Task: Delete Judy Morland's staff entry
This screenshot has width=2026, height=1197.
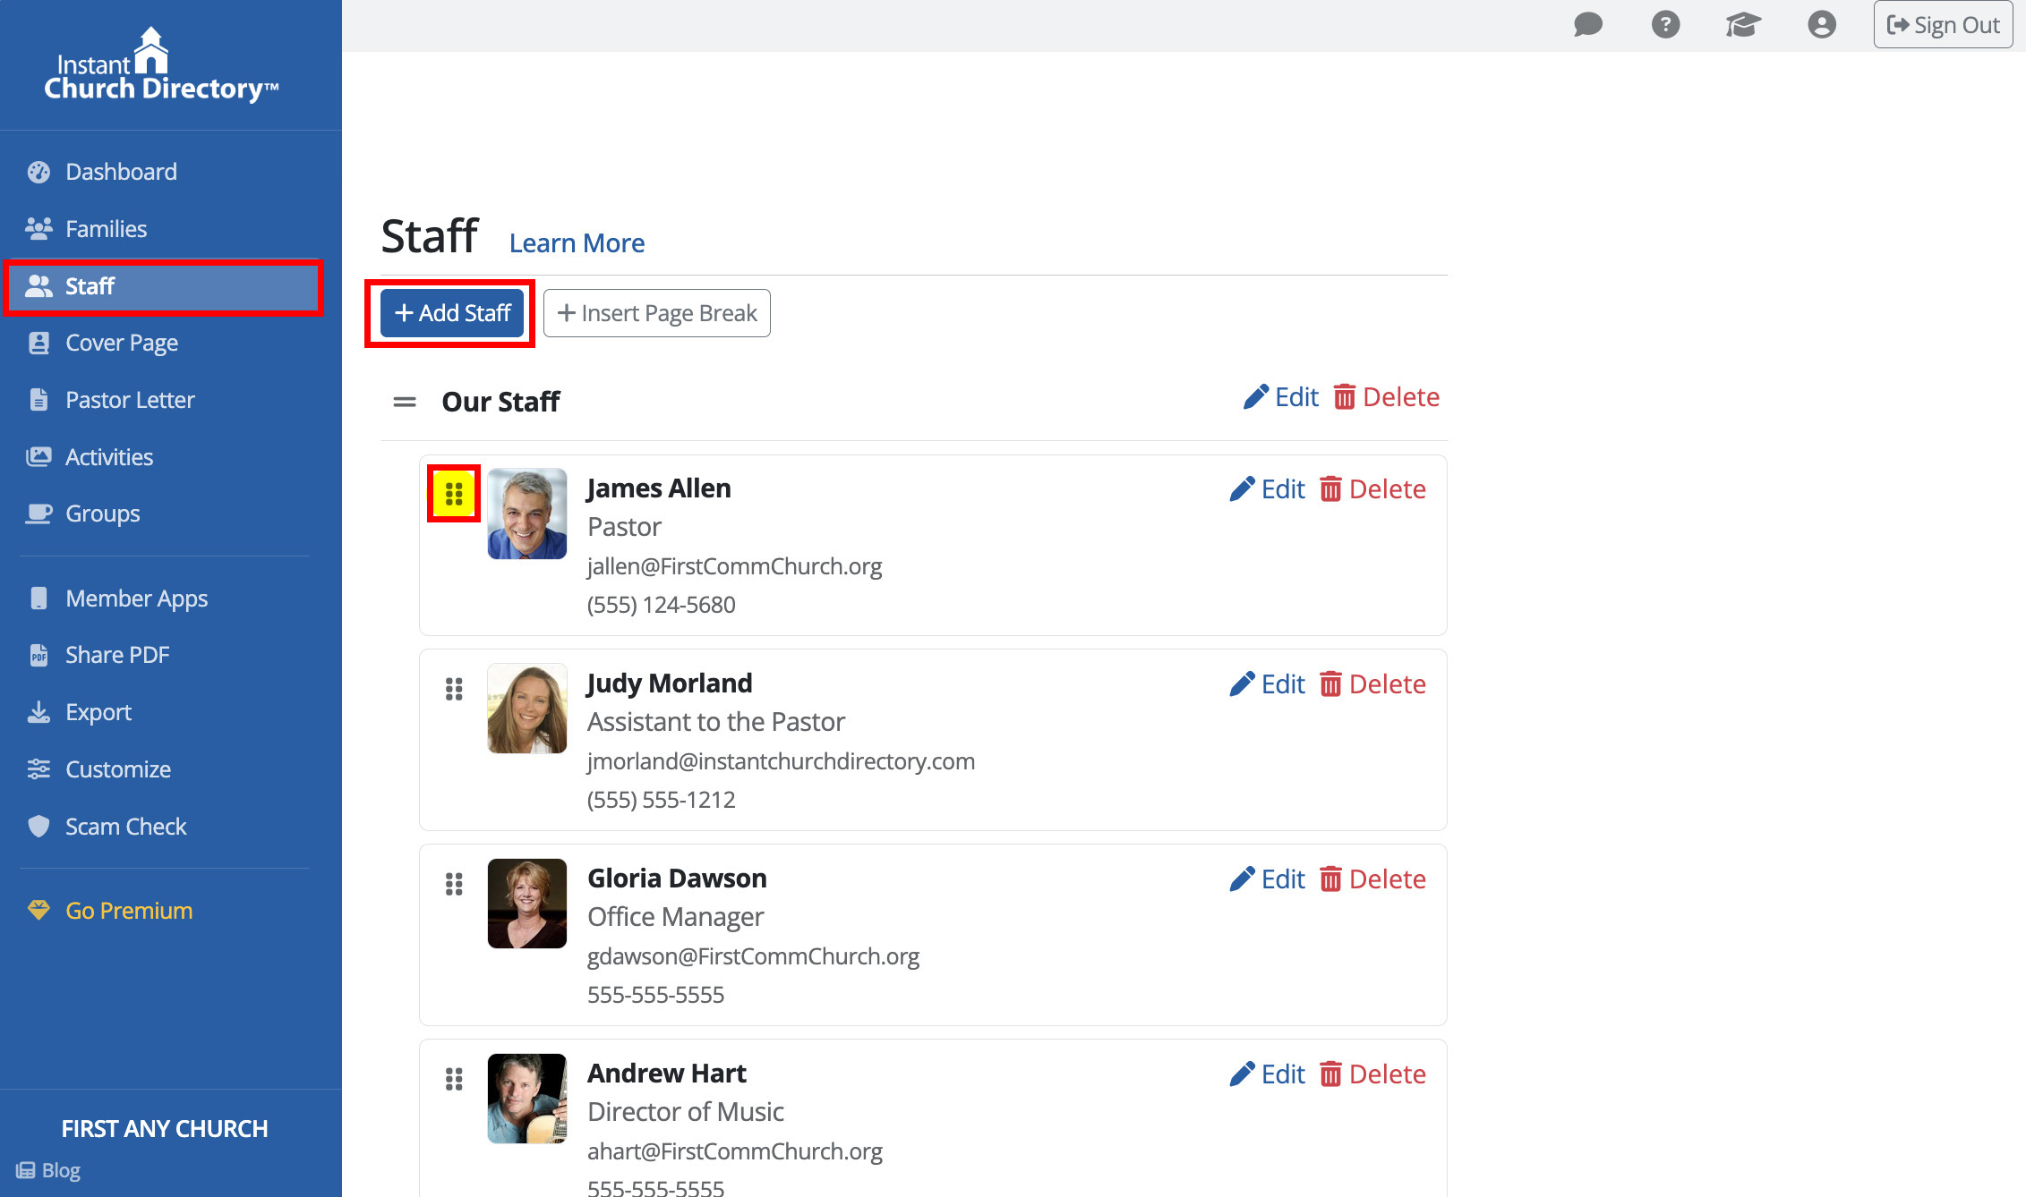Action: pos(1372,684)
